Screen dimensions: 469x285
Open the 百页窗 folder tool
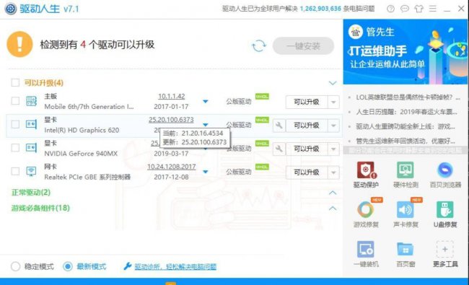(x=406, y=249)
